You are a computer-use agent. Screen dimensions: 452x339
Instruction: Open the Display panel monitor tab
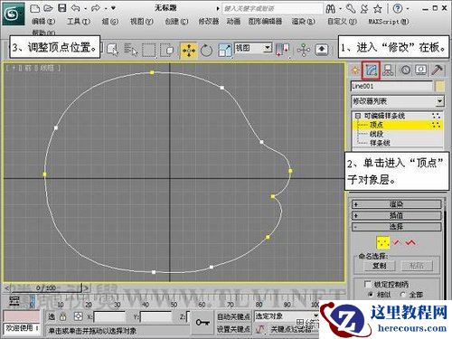click(x=420, y=71)
